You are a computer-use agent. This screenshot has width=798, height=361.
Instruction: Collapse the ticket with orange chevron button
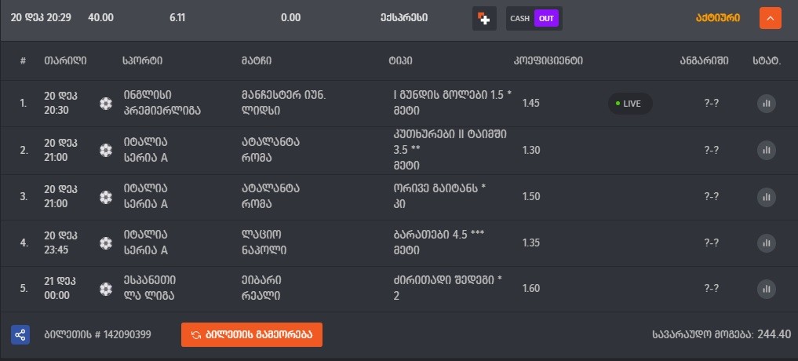pos(770,17)
